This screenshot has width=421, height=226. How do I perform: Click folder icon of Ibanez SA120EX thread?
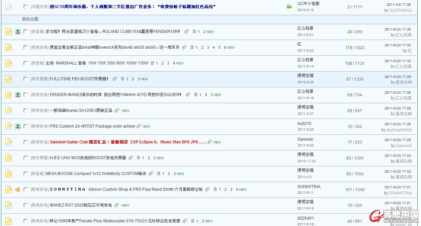pos(8,110)
